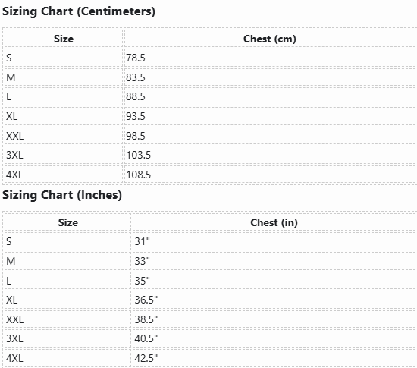Select the Chest (cm) column header
The image size is (417, 368).
(270, 39)
